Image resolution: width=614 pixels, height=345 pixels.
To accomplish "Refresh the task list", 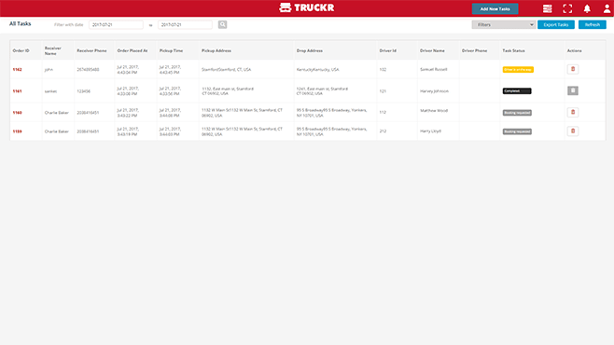I will (592, 24).
